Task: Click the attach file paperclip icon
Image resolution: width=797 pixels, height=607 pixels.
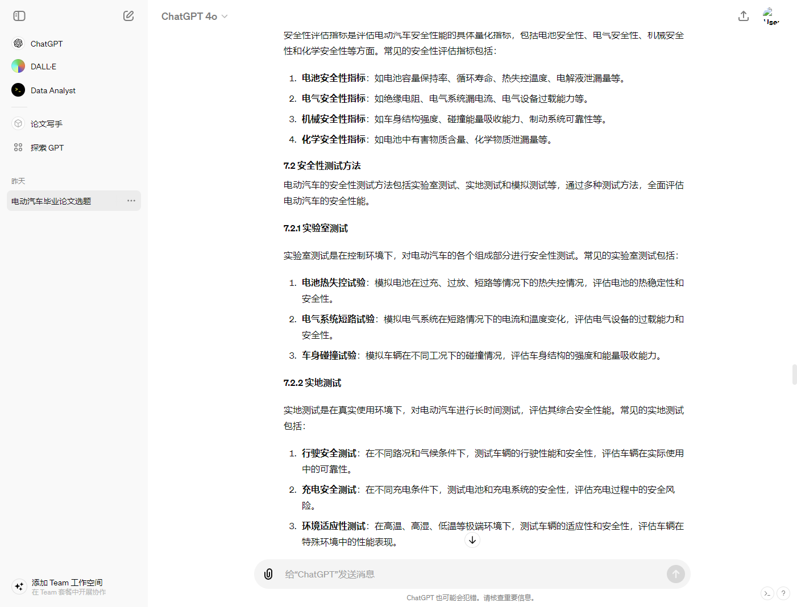Action: [268, 574]
